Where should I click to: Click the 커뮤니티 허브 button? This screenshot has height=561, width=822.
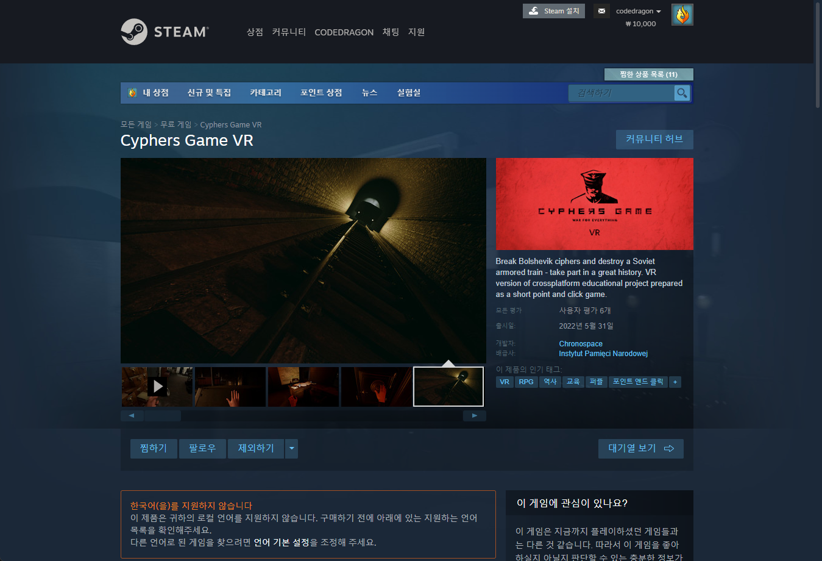[x=654, y=139]
